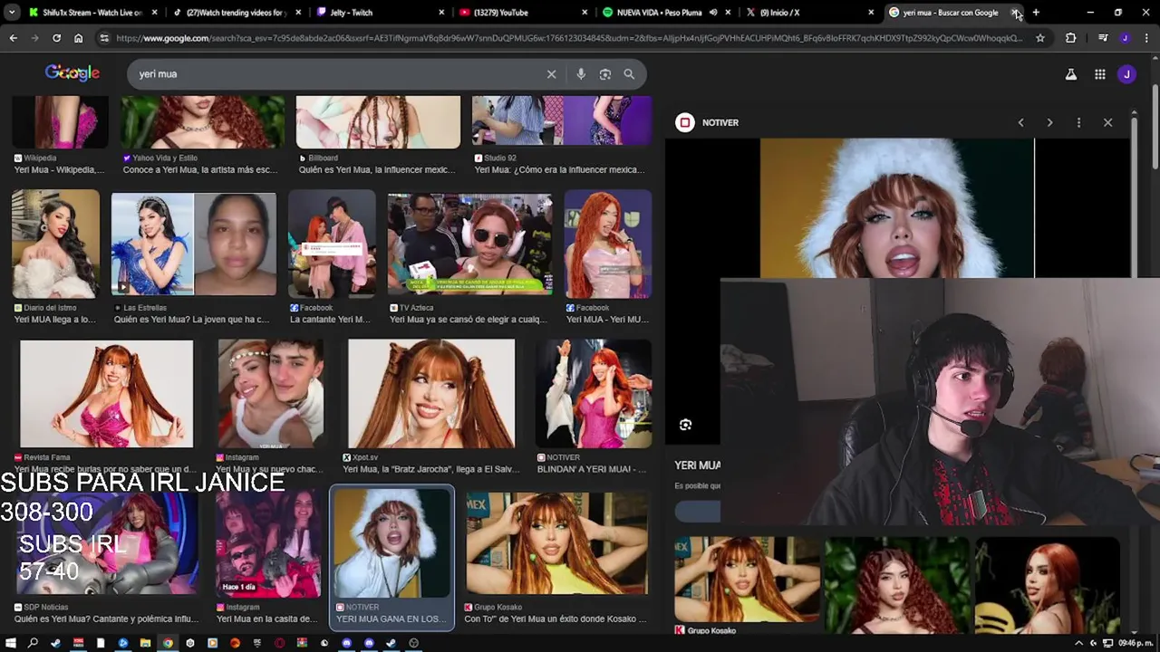Viewport: 1160px width, 652px height.
Task: Click the address bar URL
Action: pyautogui.click(x=569, y=38)
